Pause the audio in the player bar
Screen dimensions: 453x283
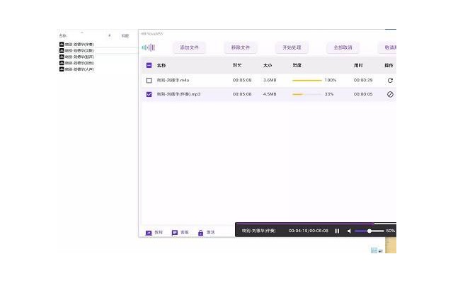click(x=337, y=231)
